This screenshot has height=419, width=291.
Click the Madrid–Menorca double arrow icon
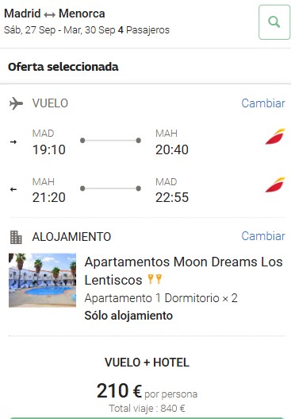click(x=50, y=14)
